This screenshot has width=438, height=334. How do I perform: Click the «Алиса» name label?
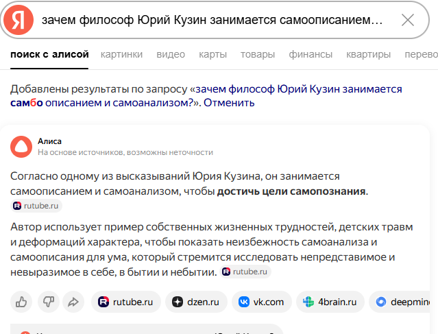click(49, 141)
